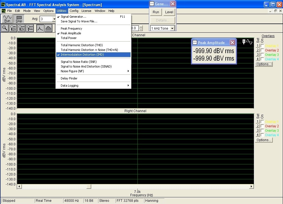Click Level in the Generator window

(x=169, y=12)
